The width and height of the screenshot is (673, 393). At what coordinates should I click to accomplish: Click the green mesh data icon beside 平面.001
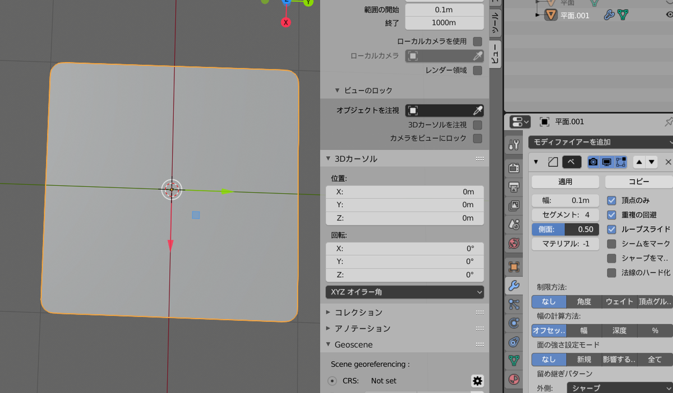click(x=623, y=15)
